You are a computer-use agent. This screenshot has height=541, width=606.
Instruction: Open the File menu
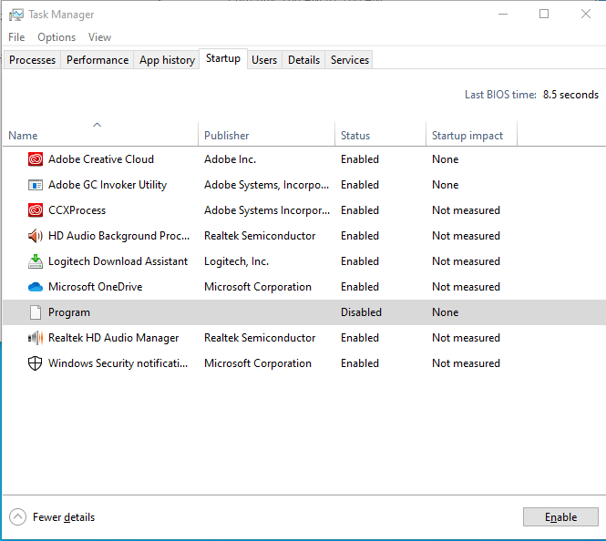pyautogui.click(x=16, y=37)
